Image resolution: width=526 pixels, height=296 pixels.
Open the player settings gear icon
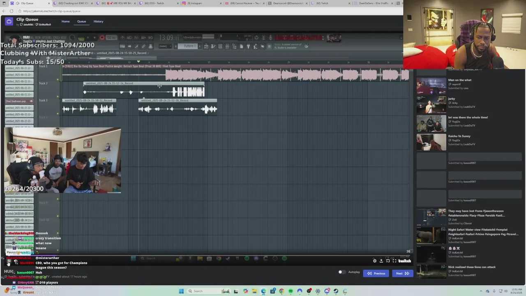tap(374, 261)
